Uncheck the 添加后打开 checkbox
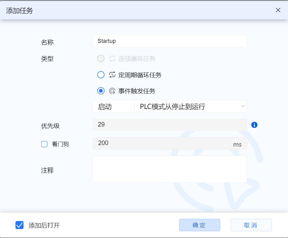Viewport: 288px width, 238px height. click(x=19, y=225)
